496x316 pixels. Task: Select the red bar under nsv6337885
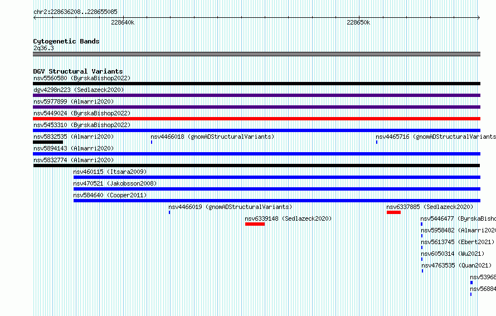[x=394, y=212]
